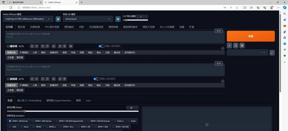Screen dimensions: 288x131
Task: Click the Steps value field showing 20
Action: tap(132, 108)
